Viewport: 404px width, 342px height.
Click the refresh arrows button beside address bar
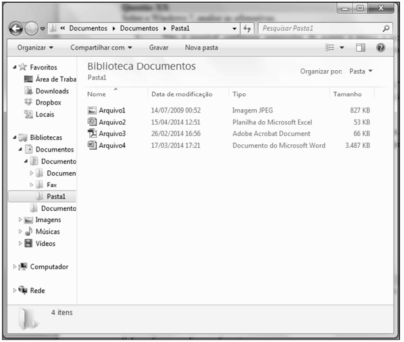pos(248,29)
